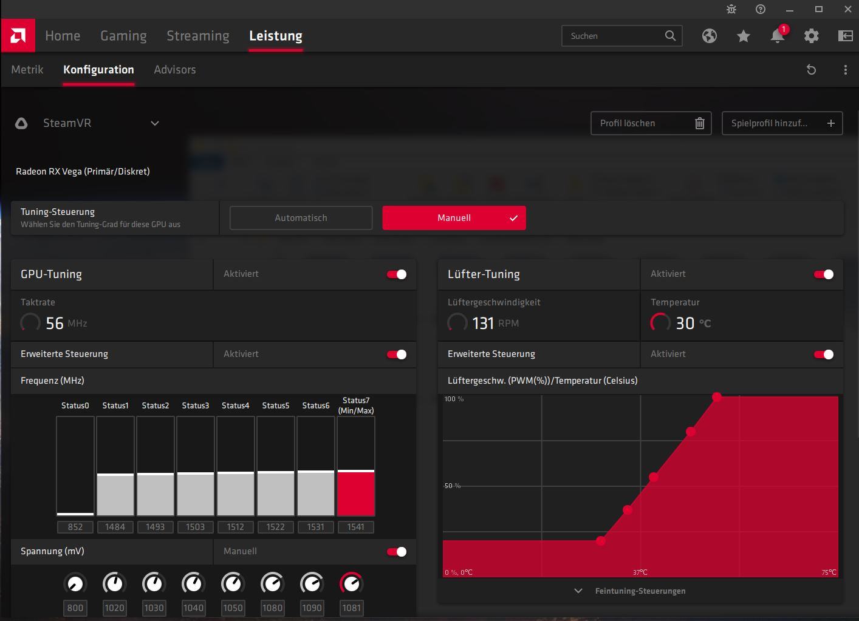Click the voltage knob above 1030
The width and height of the screenshot is (859, 621).
click(x=154, y=583)
